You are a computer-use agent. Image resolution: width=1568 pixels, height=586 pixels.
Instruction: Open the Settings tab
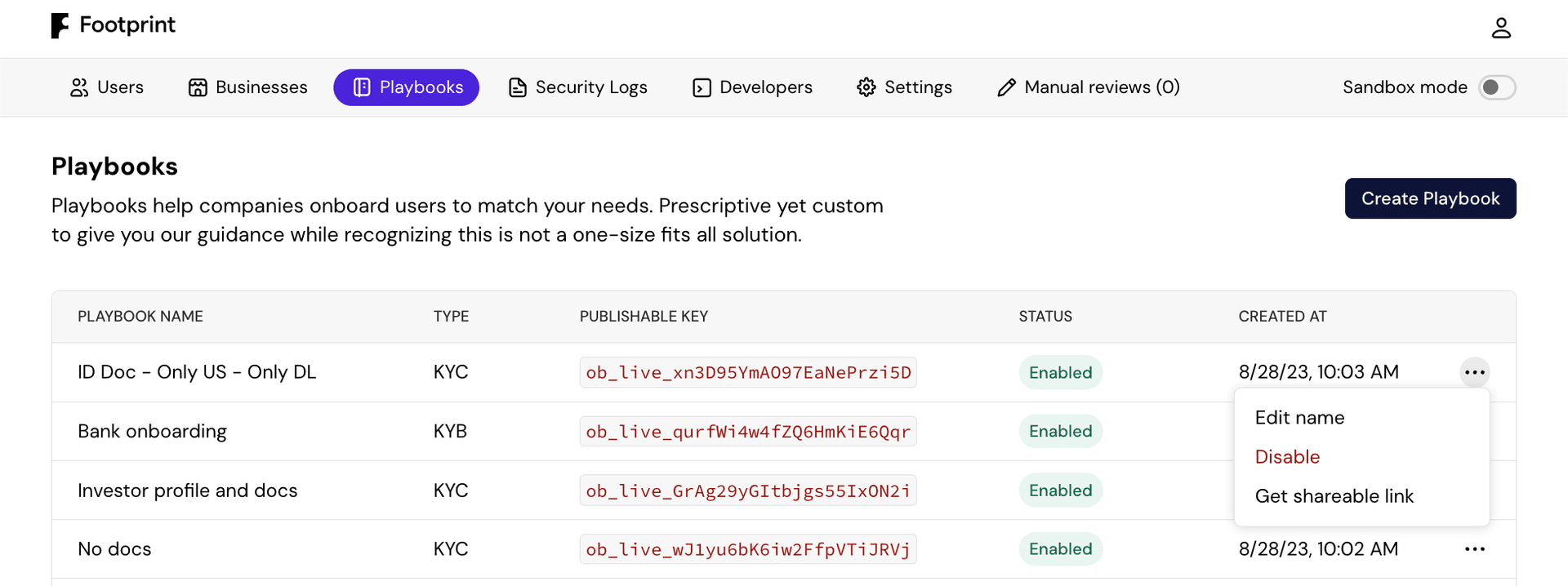[x=905, y=87]
